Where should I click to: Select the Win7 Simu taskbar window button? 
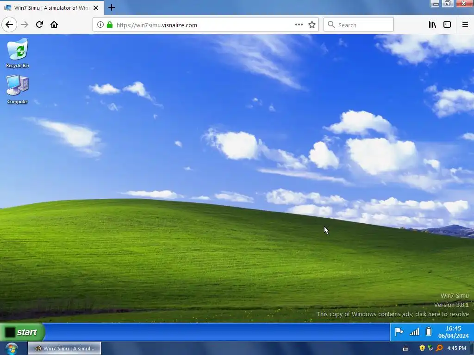pos(64,349)
